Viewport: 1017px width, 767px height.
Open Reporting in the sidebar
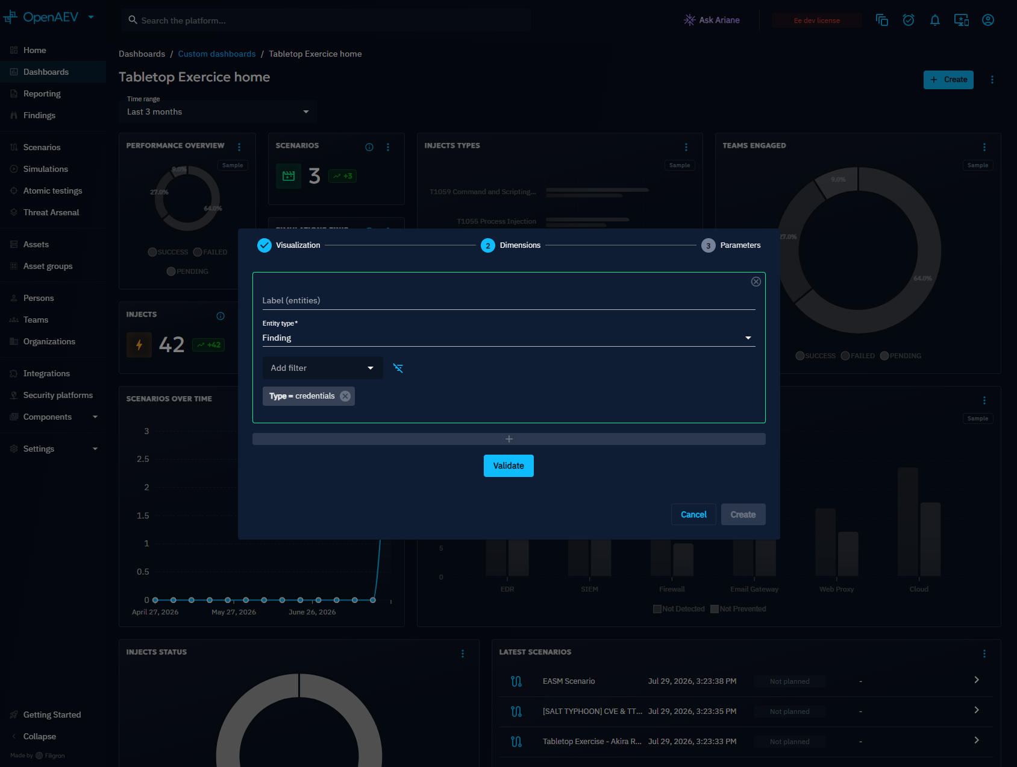pyautogui.click(x=53, y=93)
